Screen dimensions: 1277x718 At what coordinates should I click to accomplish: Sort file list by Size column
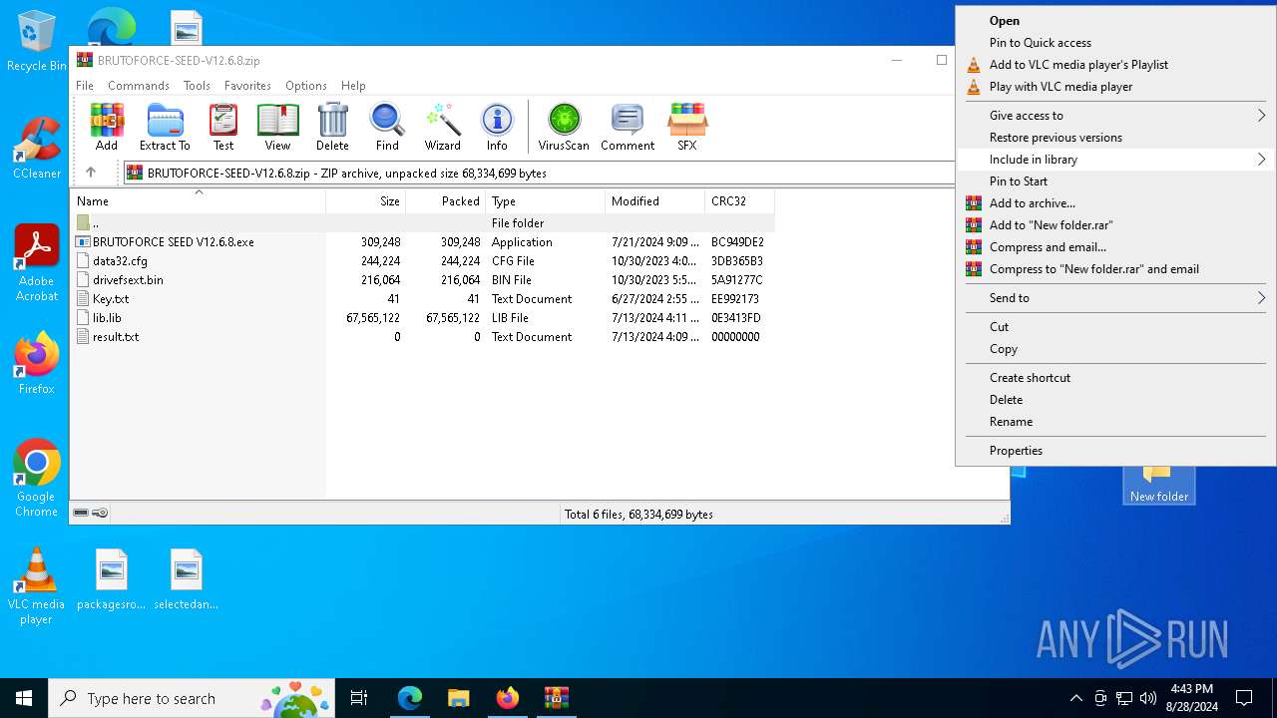coord(366,201)
